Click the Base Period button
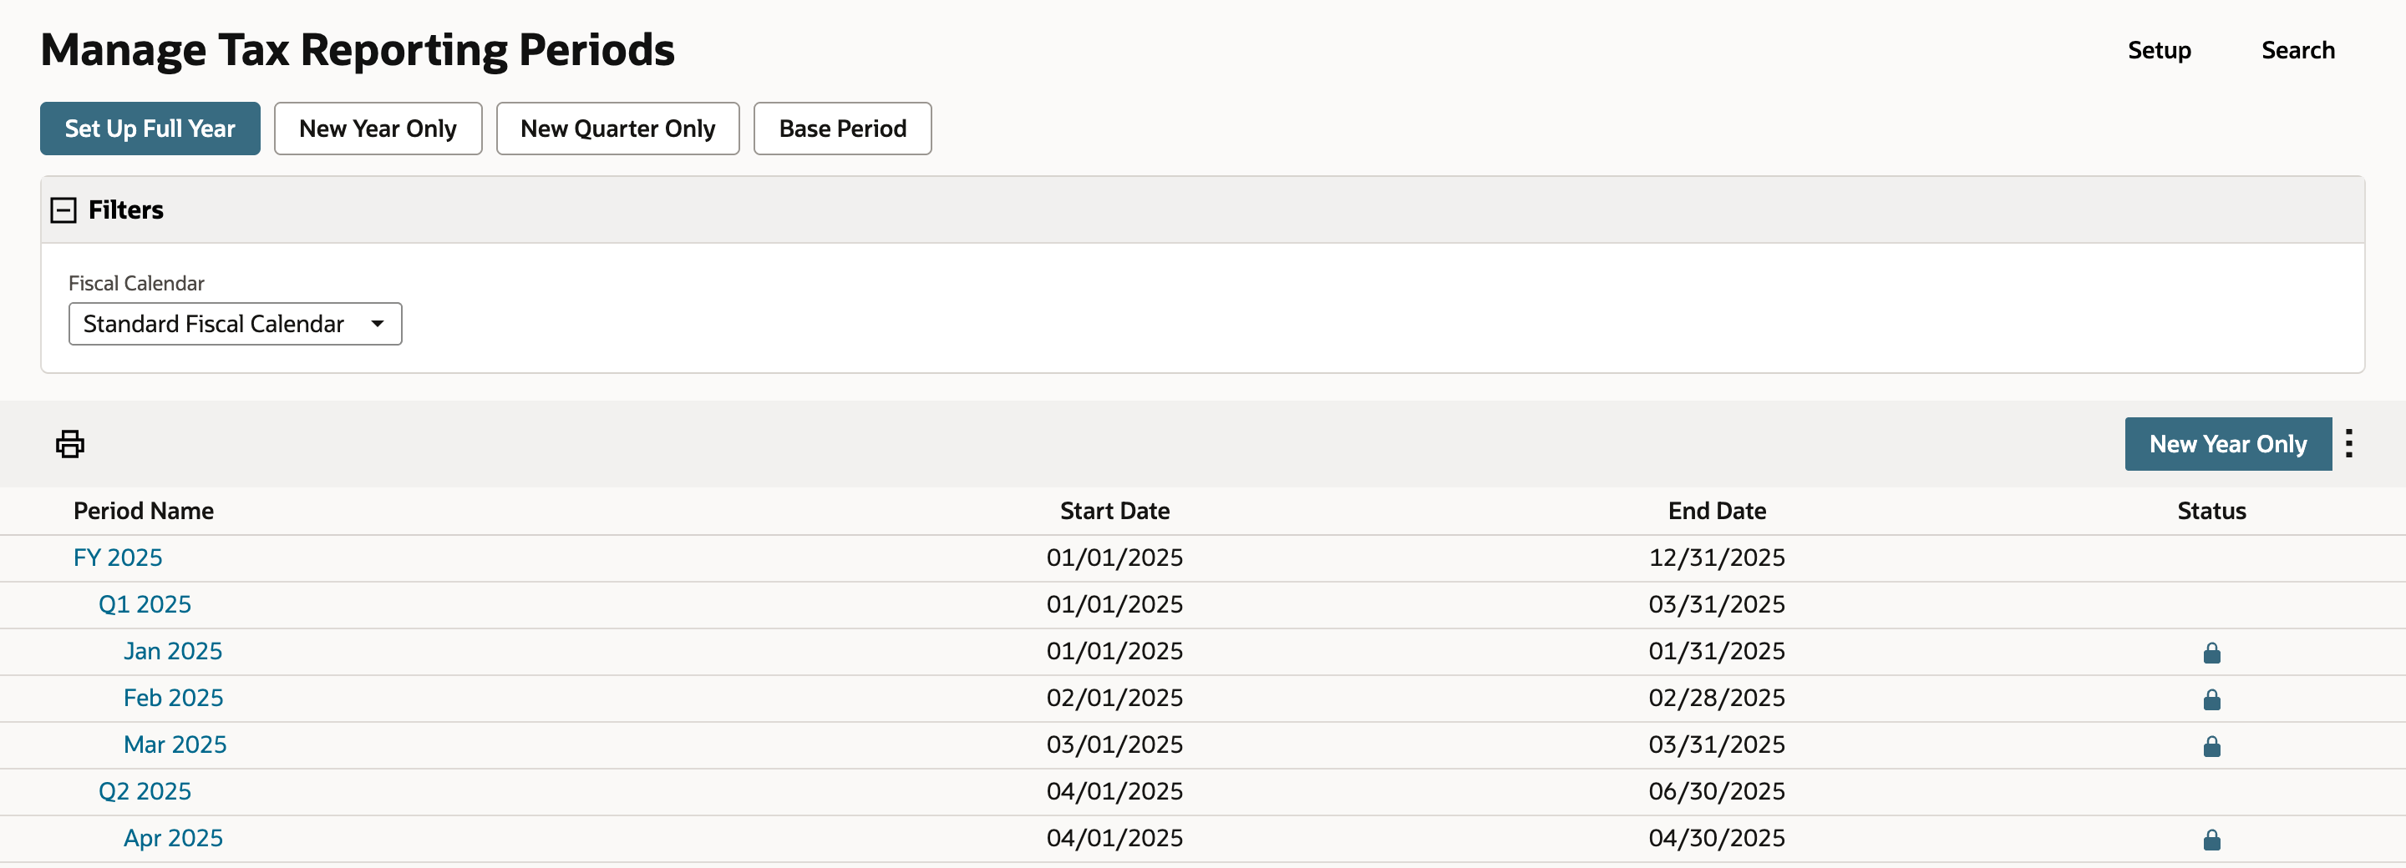The height and width of the screenshot is (868, 2406). point(842,129)
